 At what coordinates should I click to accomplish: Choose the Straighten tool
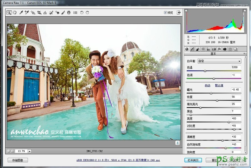click(45, 13)
